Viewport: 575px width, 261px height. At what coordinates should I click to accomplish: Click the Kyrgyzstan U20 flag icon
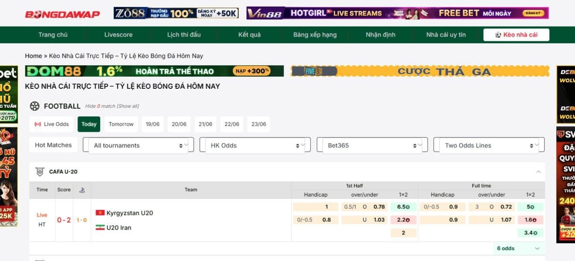[x=100, y=213]
